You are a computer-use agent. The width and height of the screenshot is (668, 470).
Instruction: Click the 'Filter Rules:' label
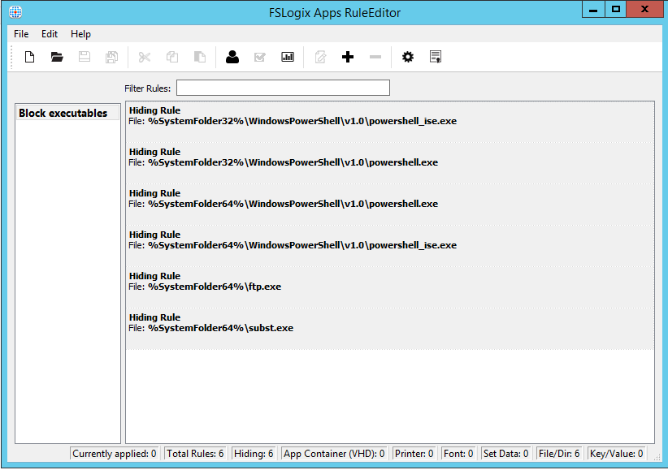[147, 88]
